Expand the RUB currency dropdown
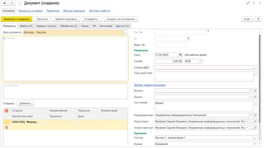Screen dimensions: 265x148 (201, 61)
